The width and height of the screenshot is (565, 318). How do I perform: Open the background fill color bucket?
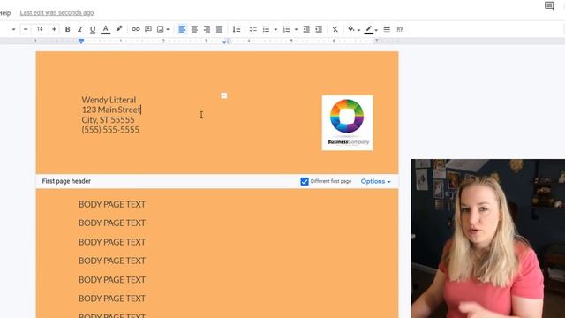tap(351, 29)
